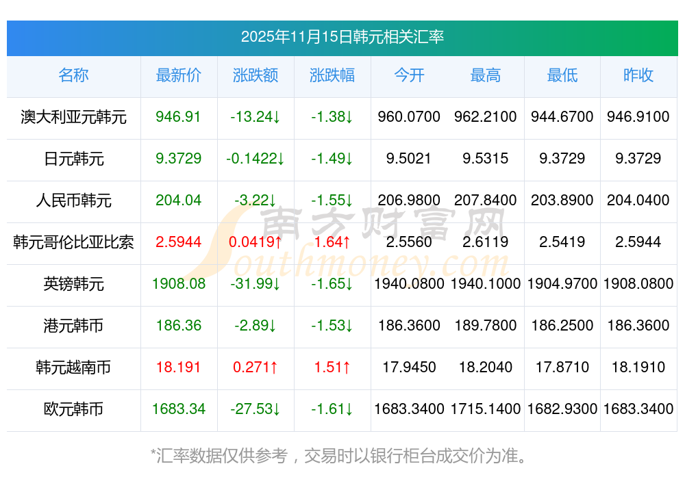Click change percent 1.64↑

[x=332, y=242]
